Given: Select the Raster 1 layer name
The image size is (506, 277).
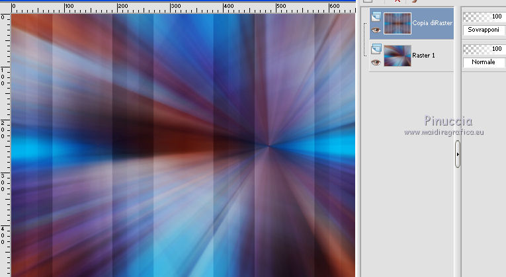Looking at the screenshot, I should pos(423,56).
